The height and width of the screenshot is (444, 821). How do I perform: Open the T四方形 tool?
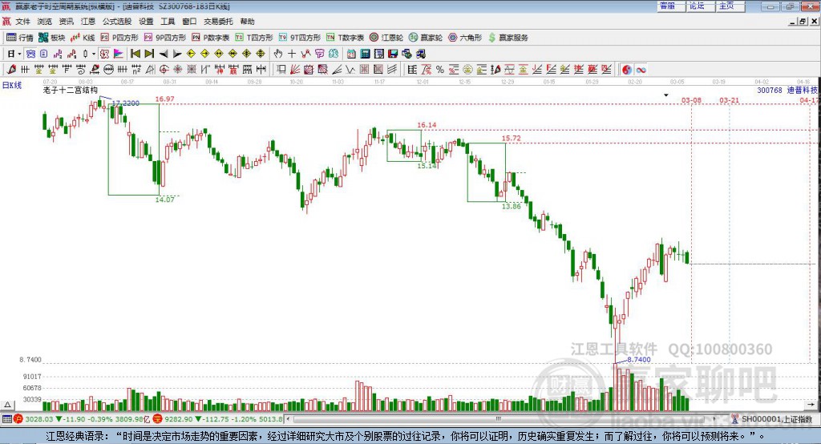[x=254, y=38]
